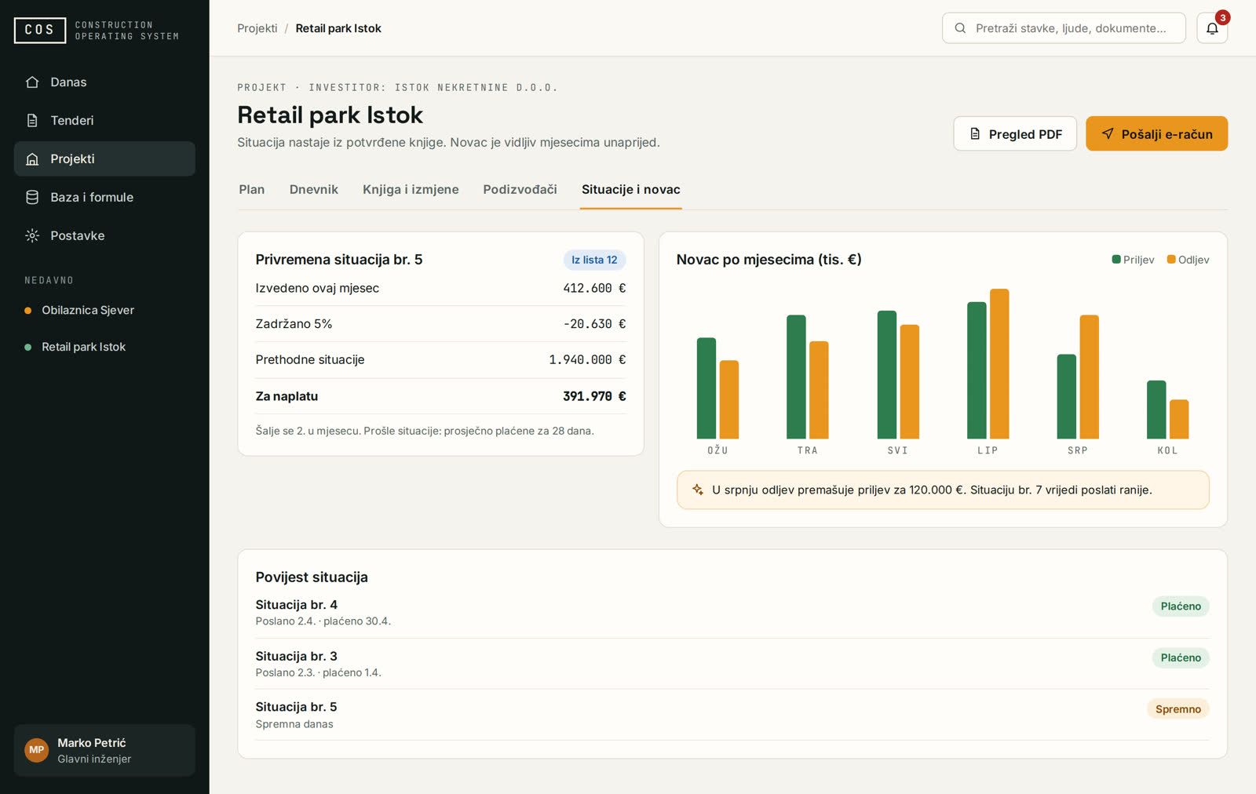Open Projekti breadcrumb link

click(257, 28)
